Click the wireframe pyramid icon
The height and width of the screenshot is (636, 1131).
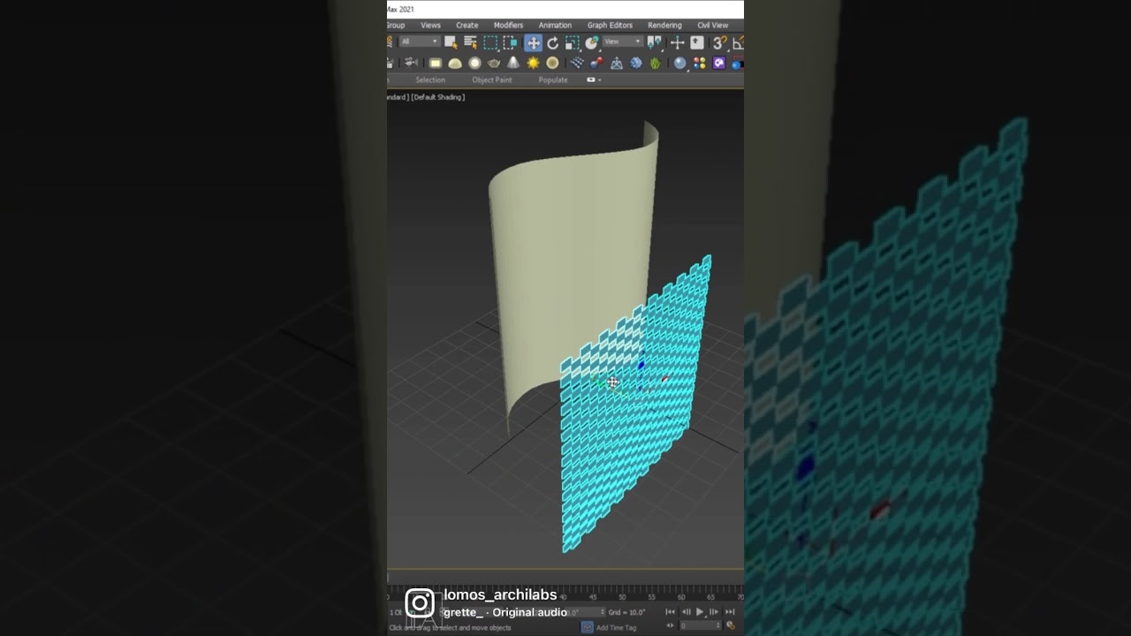tap(617, 64)
